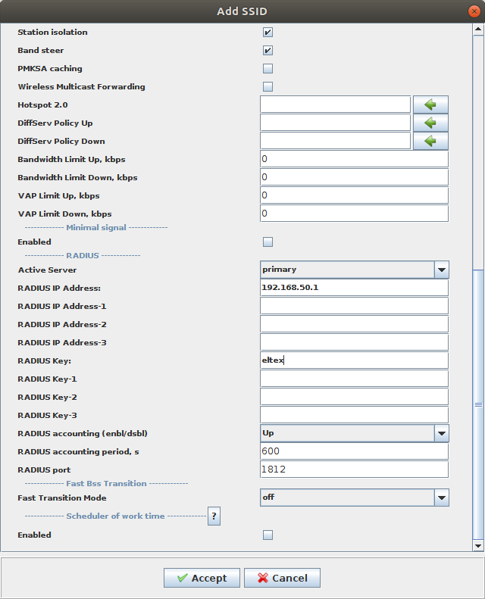Expand the RADIUS accounting dropdown
Image resolution: width=485 pixels, height=599 pixels.
pyautogui.click(x=441, y=433)
